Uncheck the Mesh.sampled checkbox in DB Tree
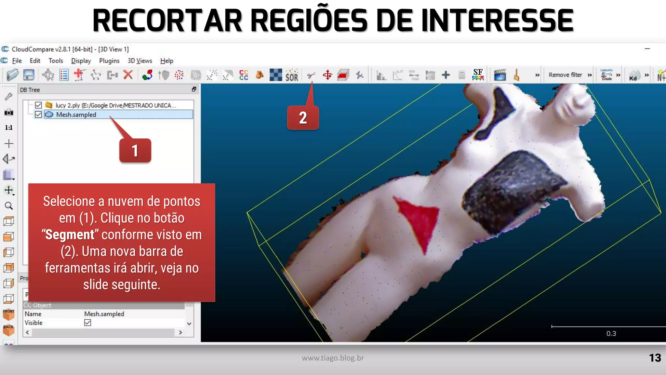 click(38, 115)
